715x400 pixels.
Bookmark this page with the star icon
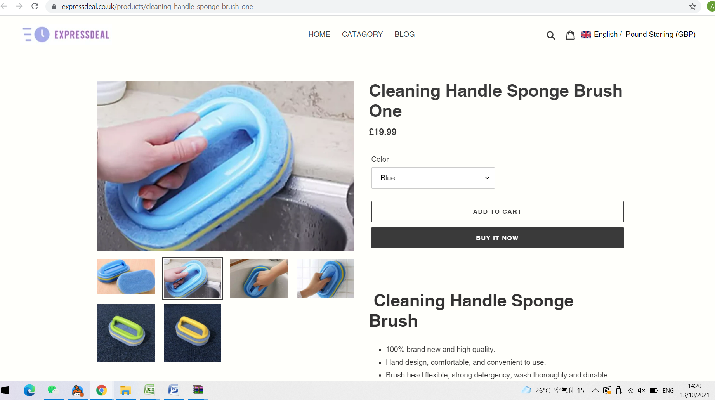(x=692, y=7)
